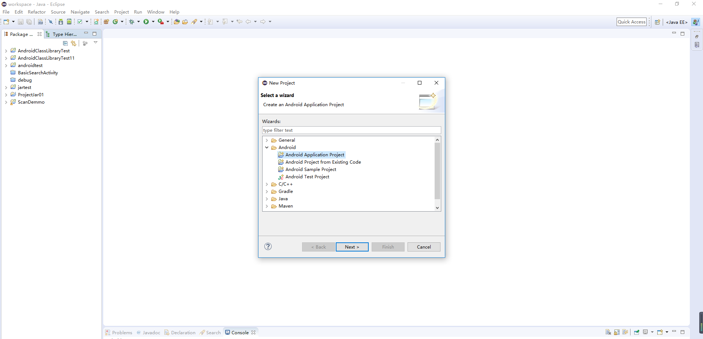Click the Open Type icon
This screenshot has height=339, width=703.
[177, 22]
